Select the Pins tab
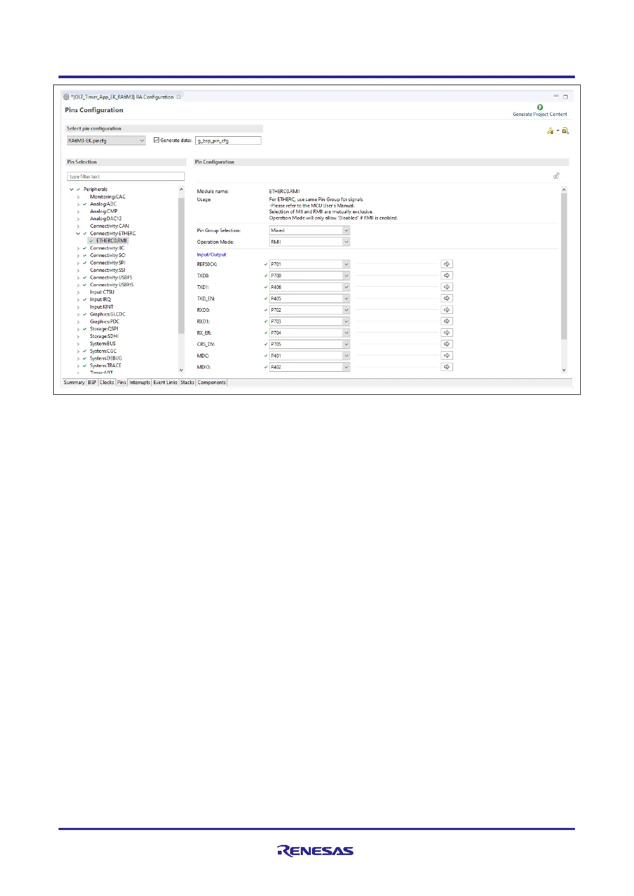 point(122,383)
